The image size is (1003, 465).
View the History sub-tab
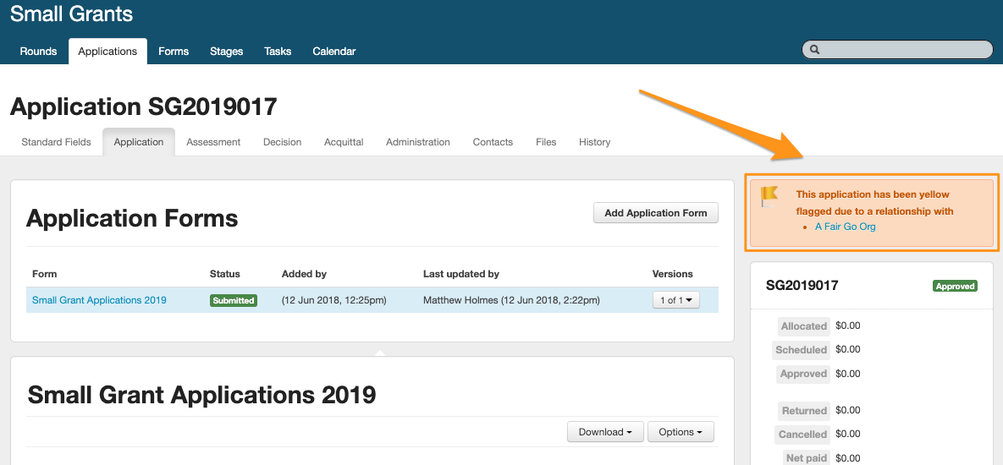[x=594, y=142]
